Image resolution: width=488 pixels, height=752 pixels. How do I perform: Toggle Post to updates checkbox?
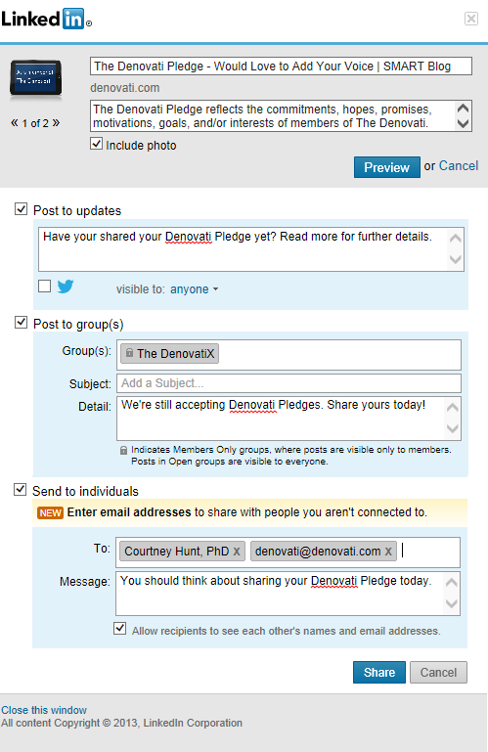point(21,208)
